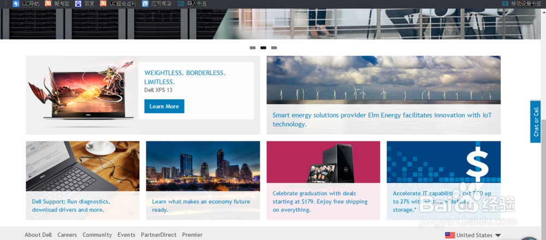The width and height of the screenshot is (546, 240).
Task: Select the third carousel slide indicator
Action: 274,47
